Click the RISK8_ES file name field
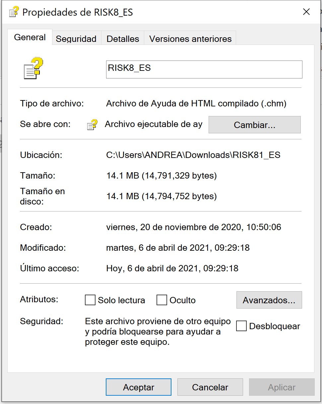 pyautogui.click(x=204, y=69)
